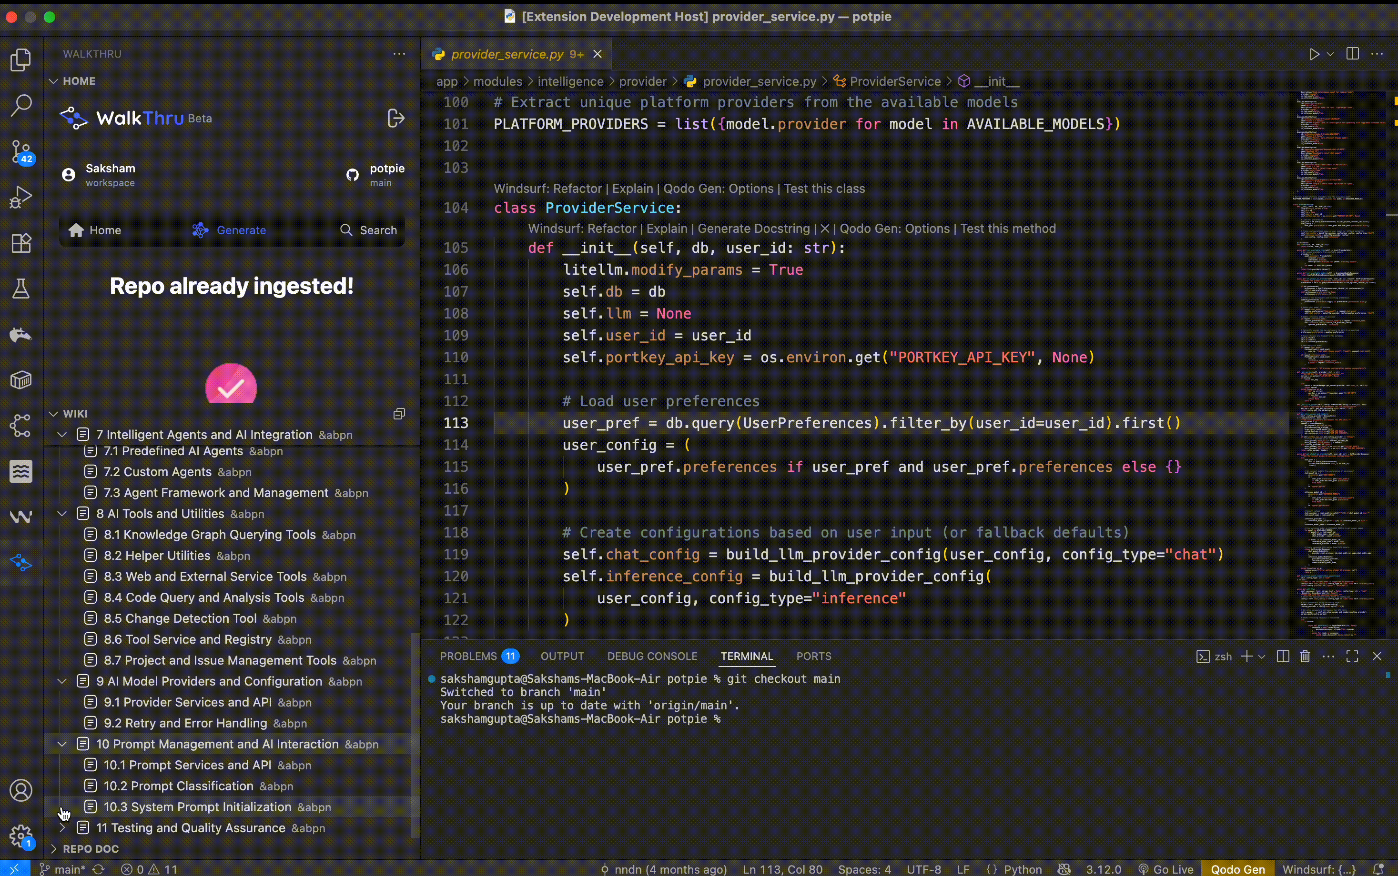Image resolution: width=1398 pixels, height=876 pixels.
Task: Open Run and Debug view
Action: 21,197
